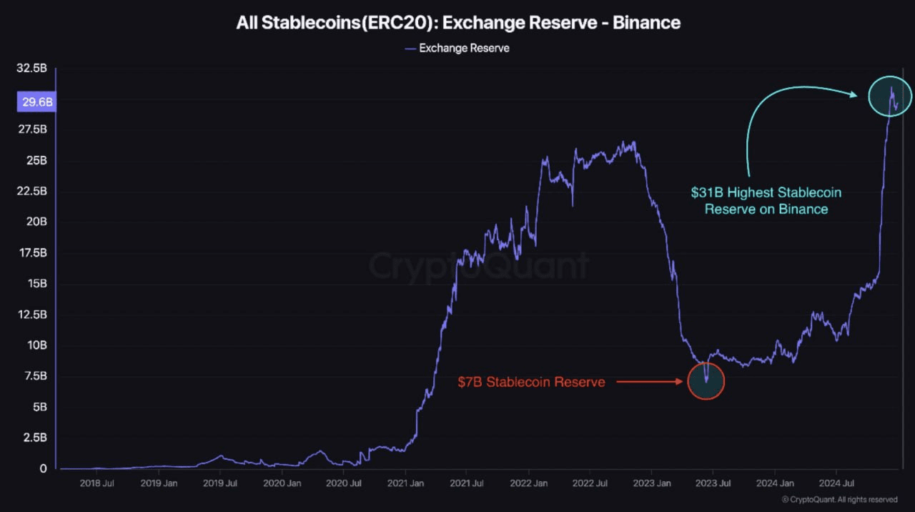Screen dimensions: 915x512
Task: Click the teal circle marking the peak
Action: 890,96
